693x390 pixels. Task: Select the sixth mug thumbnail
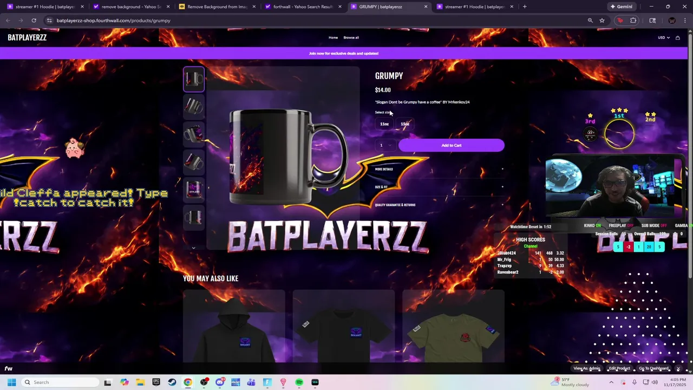coord(194,217)
